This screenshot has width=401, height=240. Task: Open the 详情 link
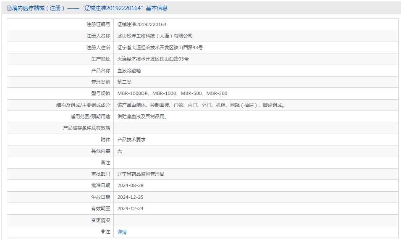[x=122, y=232]
